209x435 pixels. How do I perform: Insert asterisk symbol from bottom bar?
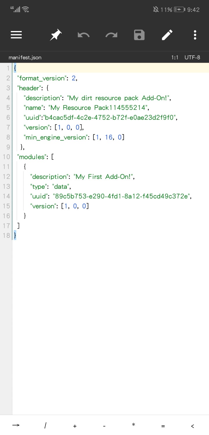[133, 425]
